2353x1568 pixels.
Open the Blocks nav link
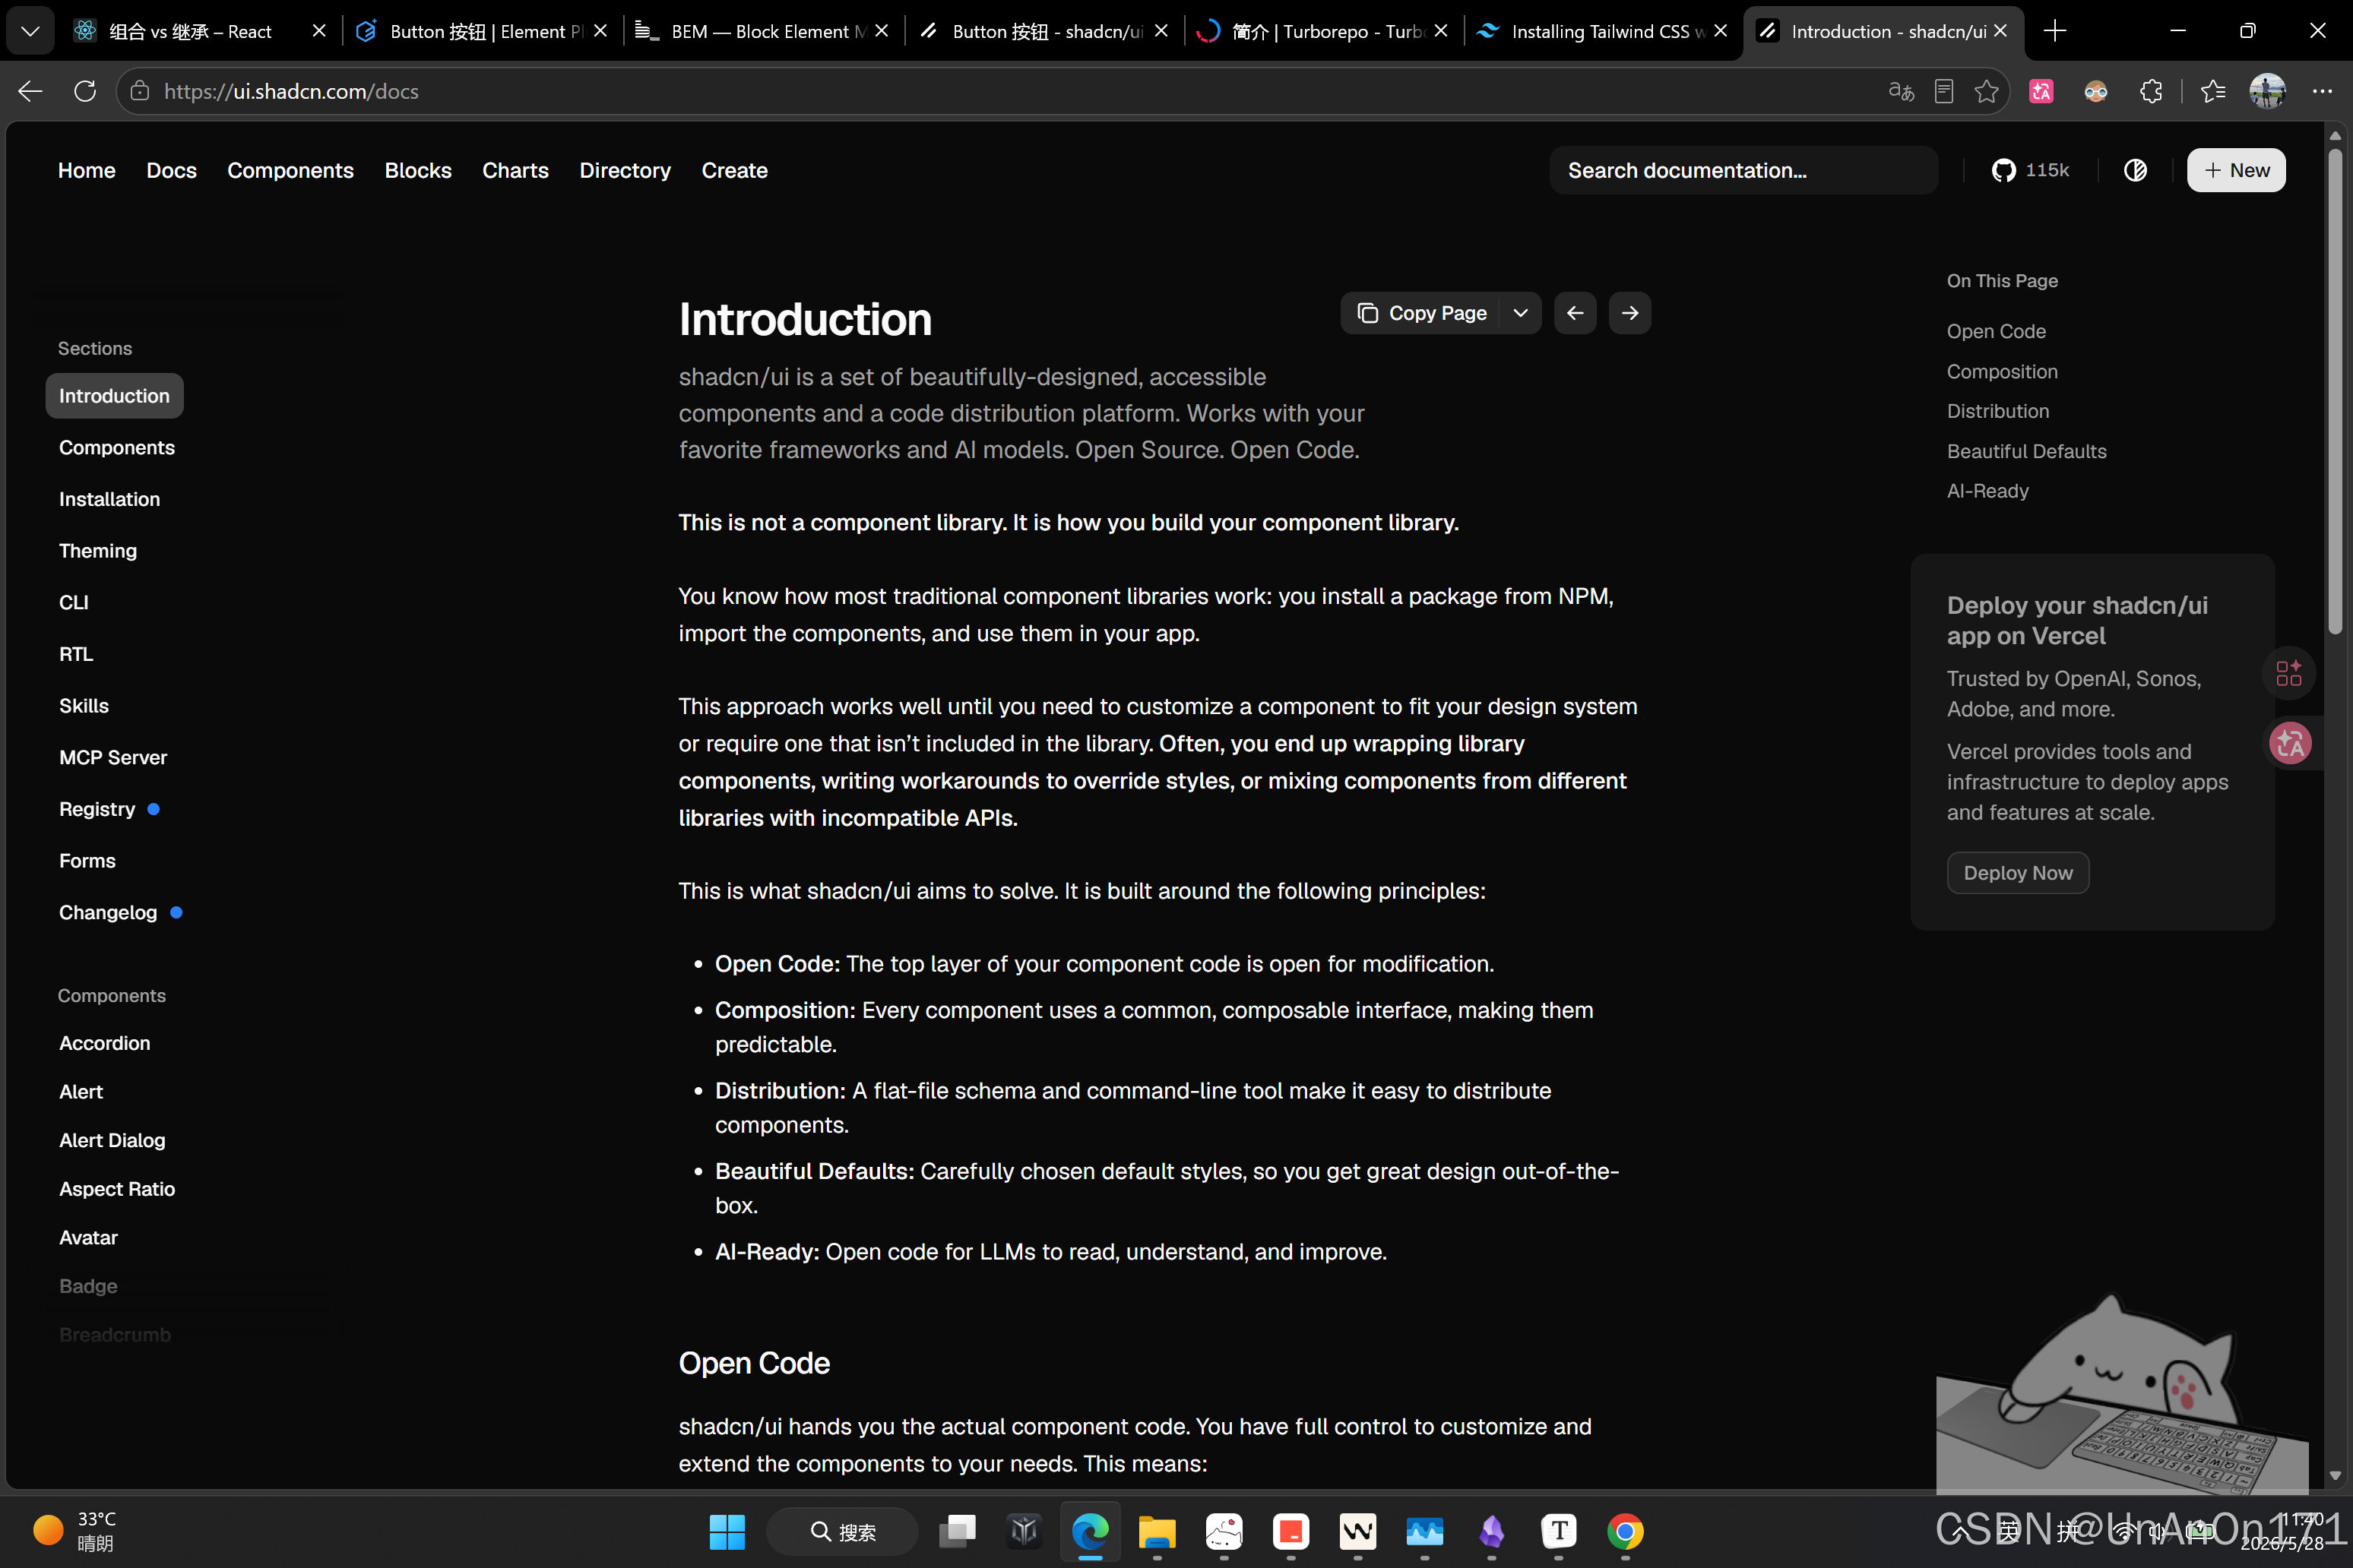[x=418, y=170]
